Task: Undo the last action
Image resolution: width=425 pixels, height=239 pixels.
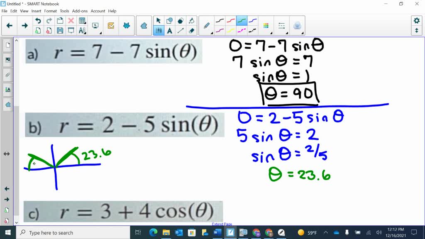Action: (x=38, y=21)
